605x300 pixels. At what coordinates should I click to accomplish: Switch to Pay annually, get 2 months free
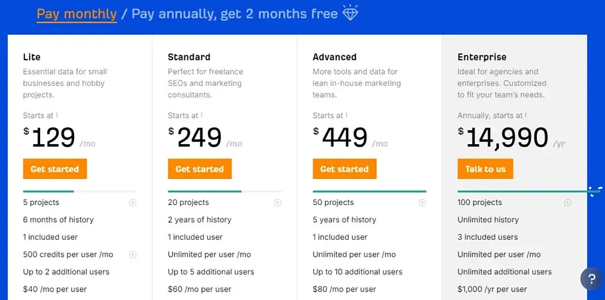click(235, 15)
